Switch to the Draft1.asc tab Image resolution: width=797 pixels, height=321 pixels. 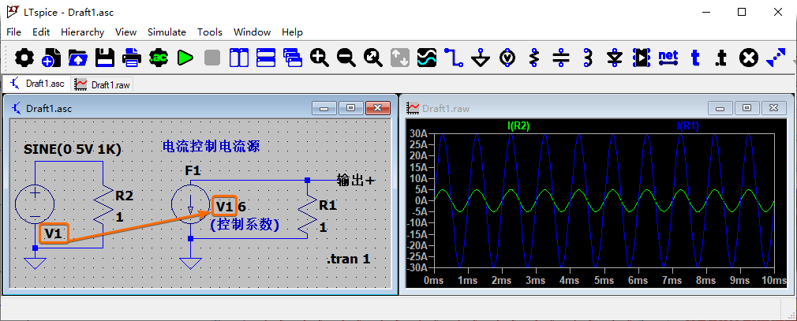tap(38, 84)
